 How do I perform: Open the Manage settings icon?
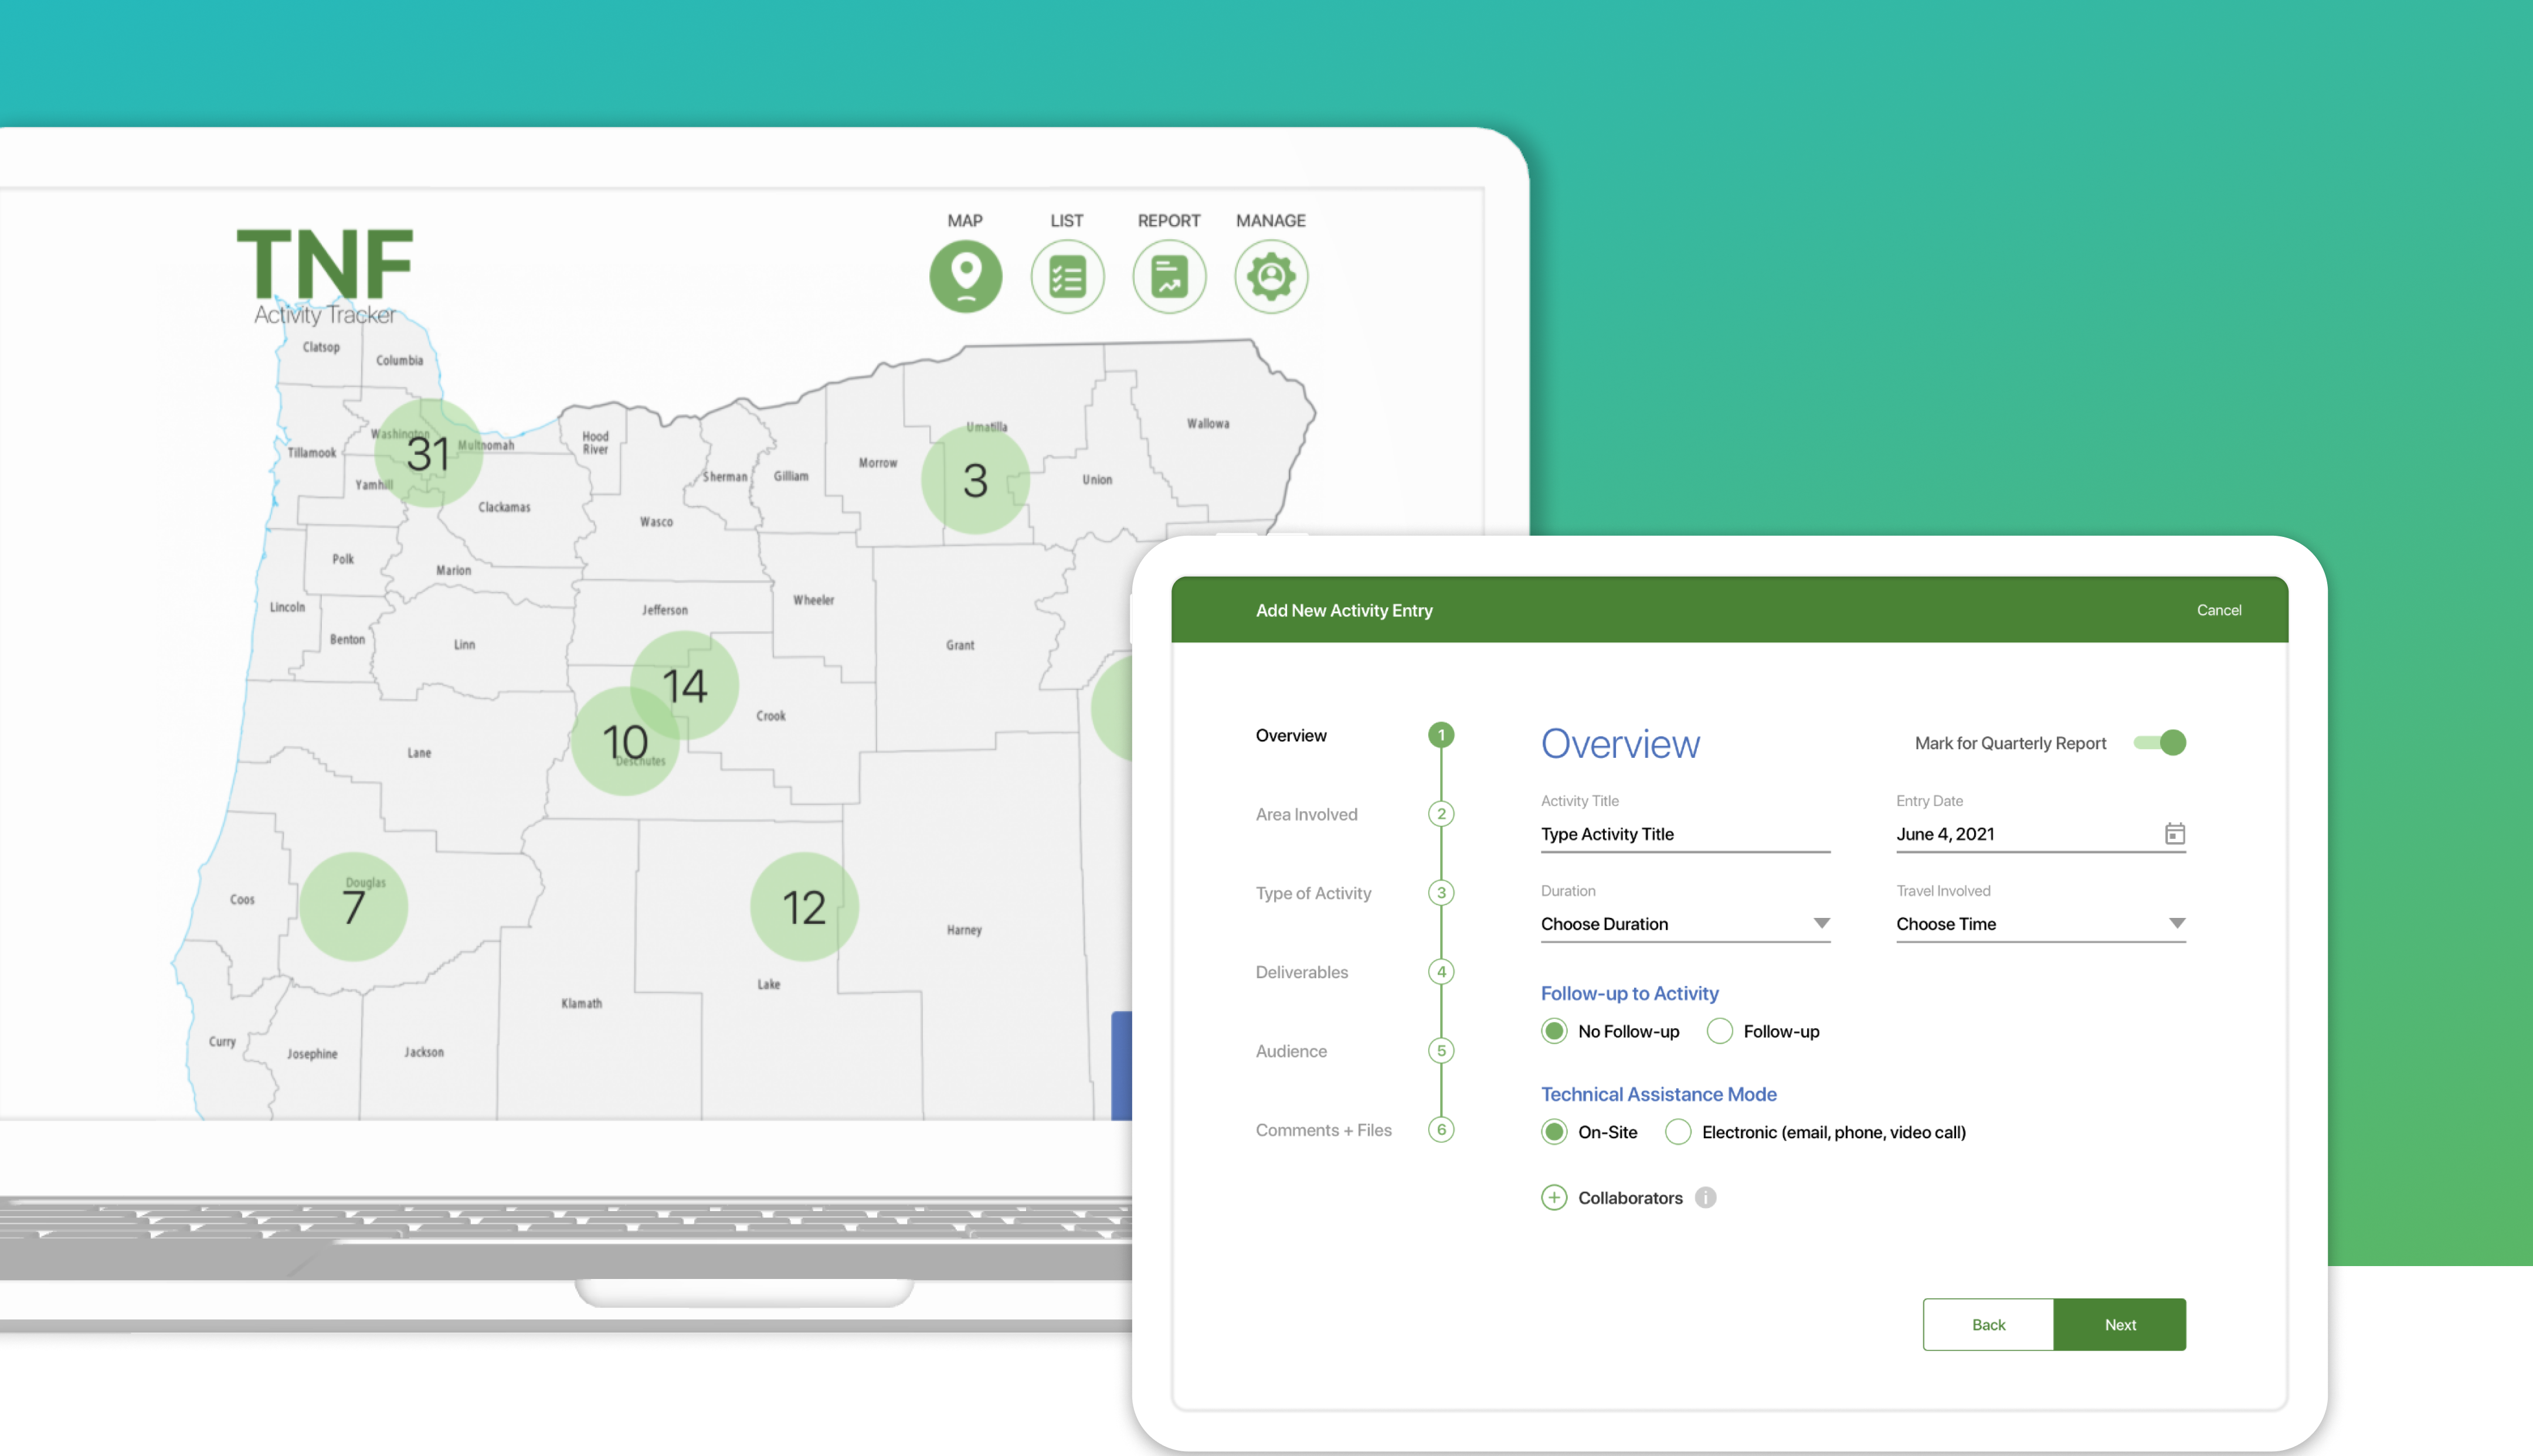click(x=1271, y=276)
